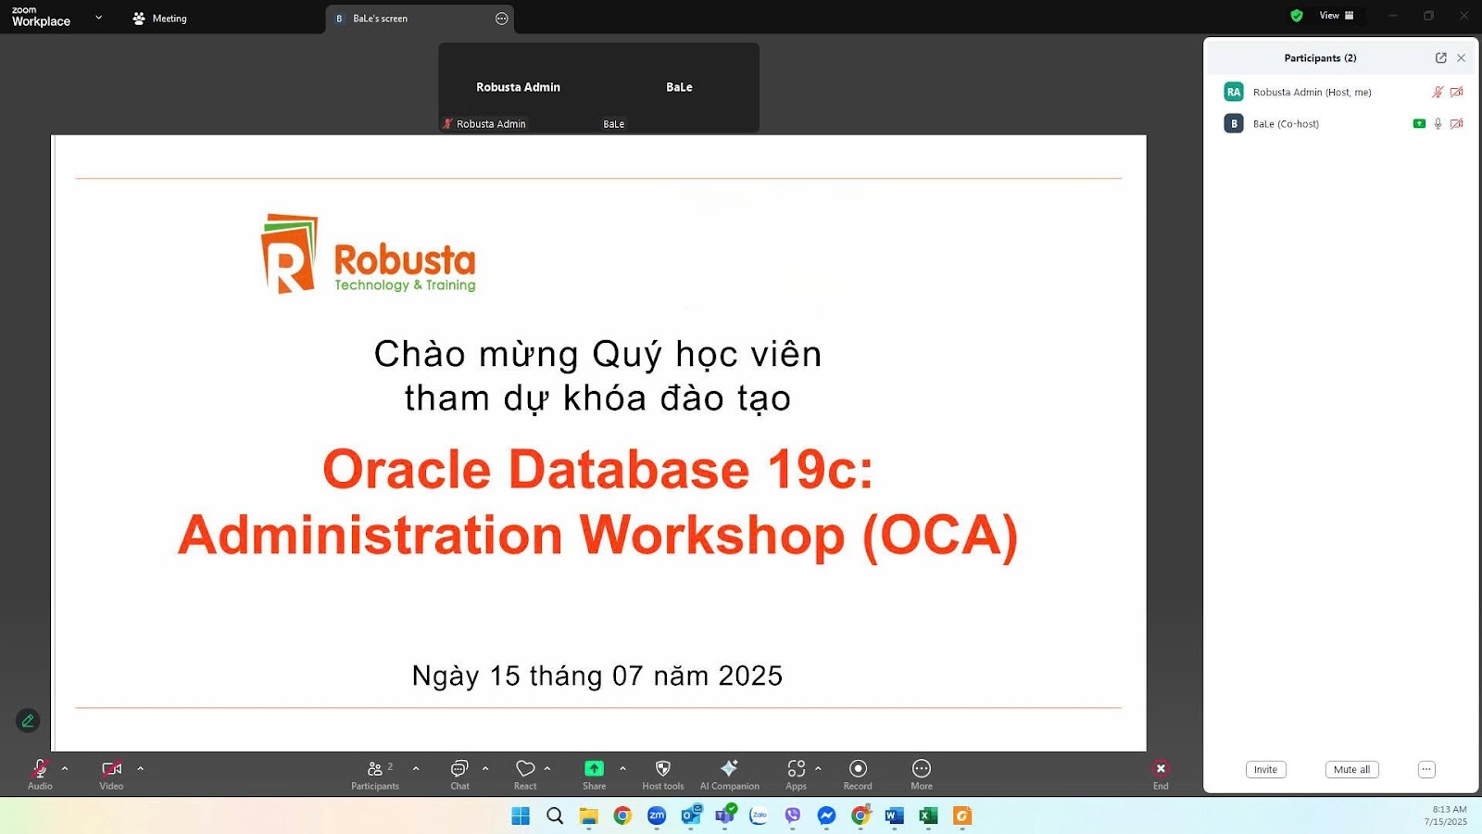Click the Participants toolbar icon
Viewport: 1482px width, 834px height.
click(375, 774)
